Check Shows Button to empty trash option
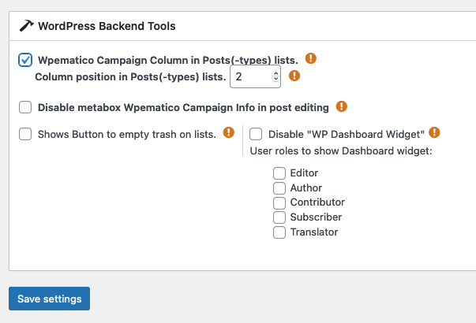Screen dimensions: 476x323 click(x=25, y=134)
